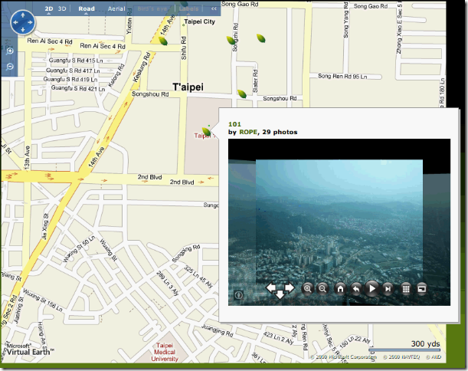Zoom in the map with plus magnifier

pyautogui.click(x=10, y=51)
